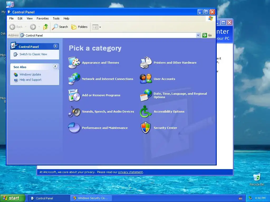Click the Up folder toolbar icon
The height and width of the screenshot is (202, 270).
coord(46,27)
